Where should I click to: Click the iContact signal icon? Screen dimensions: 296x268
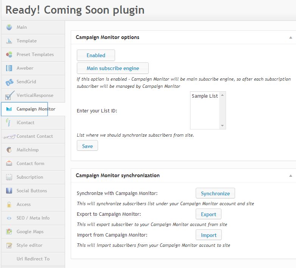coord(8,122)
